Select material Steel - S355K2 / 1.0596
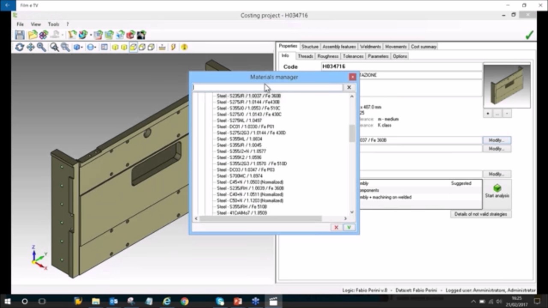This screenshot has width=548, height=308. pyautogui.click(x=239, y=157)
